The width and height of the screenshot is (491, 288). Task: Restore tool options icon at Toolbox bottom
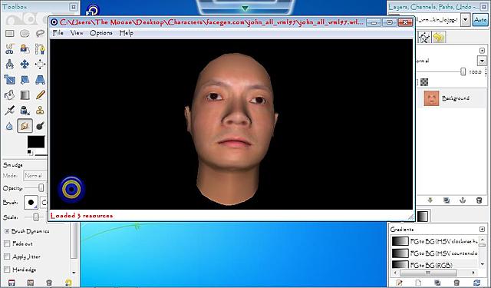[x=31, y=283]
